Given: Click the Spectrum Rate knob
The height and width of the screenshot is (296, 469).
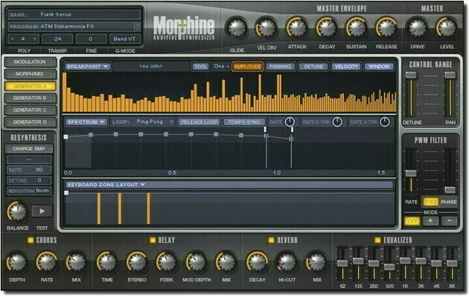Looking at the screenshot, I should click(290, 122).
